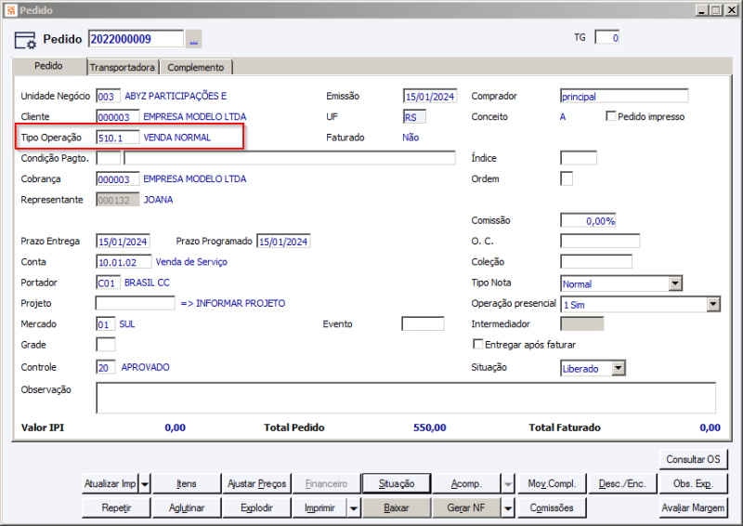This screenshot has height=526, width=743.
Task: Open the Comissões button
Action: 552,508
